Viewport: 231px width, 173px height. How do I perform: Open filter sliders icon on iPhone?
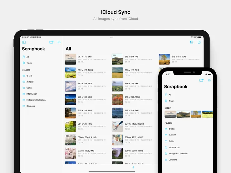pos(209,80)
